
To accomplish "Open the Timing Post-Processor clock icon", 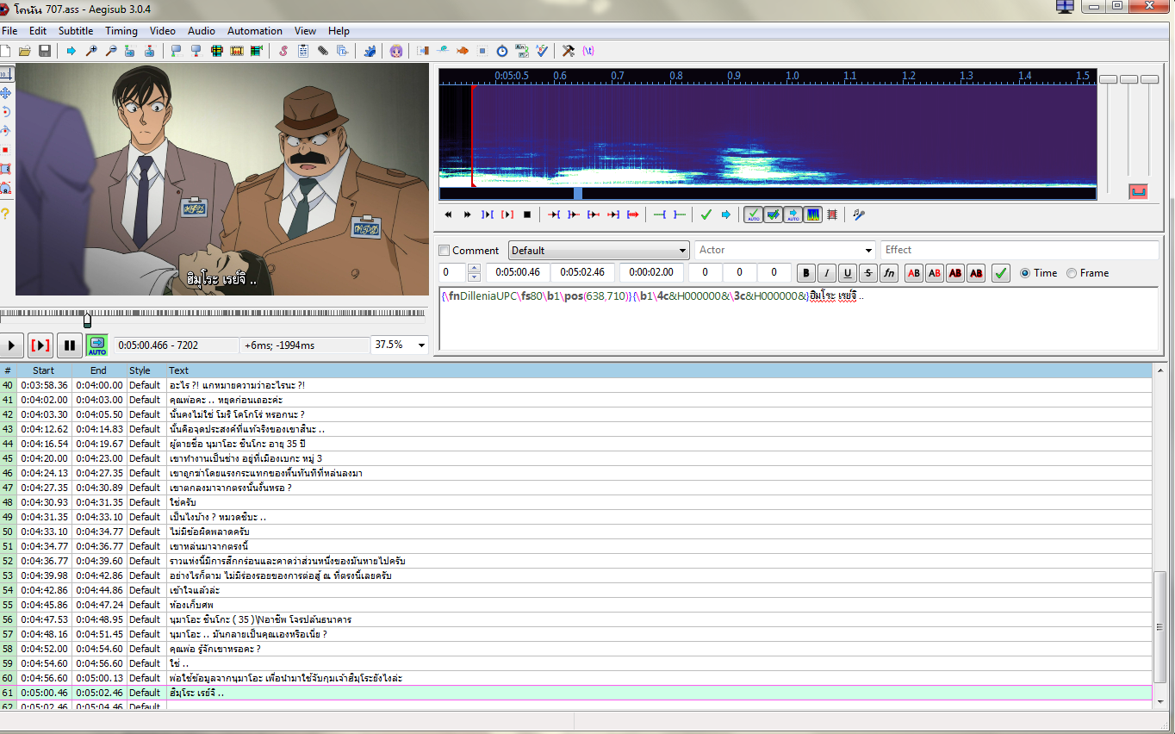I will pyautogui.click(x=502, y=52).
